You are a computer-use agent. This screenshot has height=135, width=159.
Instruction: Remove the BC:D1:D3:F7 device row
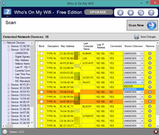pyautogui.click(x=150, y=126)
